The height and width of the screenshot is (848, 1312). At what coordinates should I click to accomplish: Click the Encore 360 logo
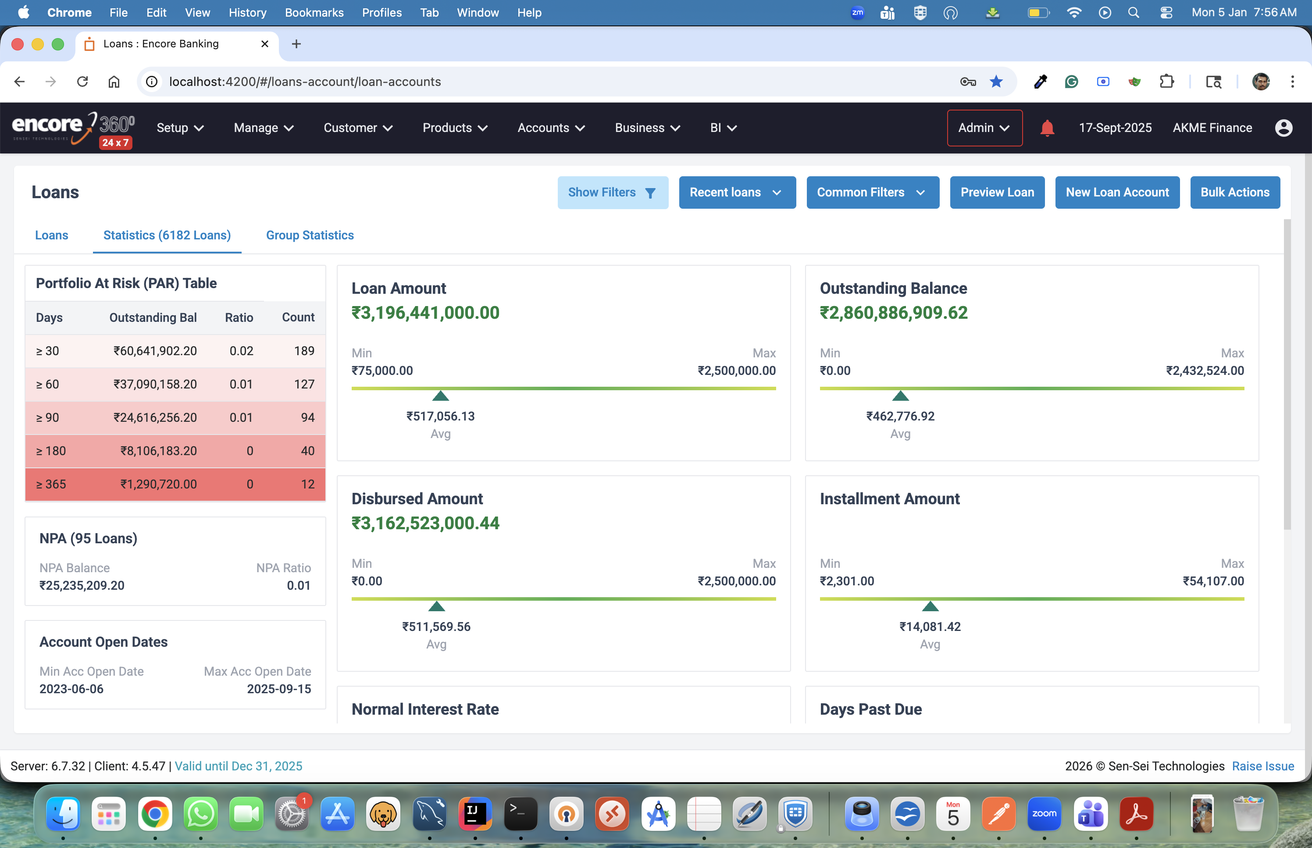pyautogui.click(x=73, y=128)
